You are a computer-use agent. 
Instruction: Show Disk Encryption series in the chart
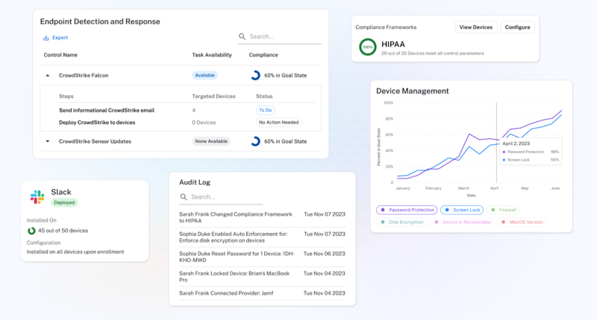(x=401, y=222)
